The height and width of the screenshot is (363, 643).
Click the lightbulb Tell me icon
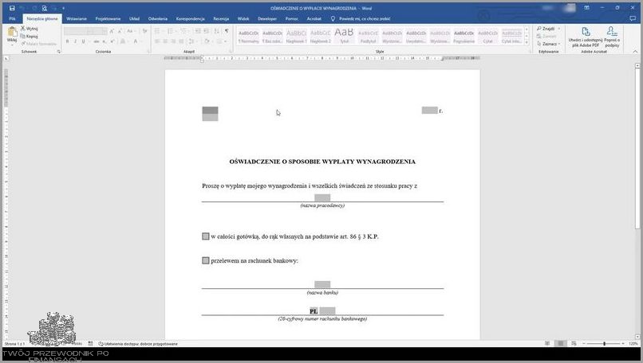[333, 18]
